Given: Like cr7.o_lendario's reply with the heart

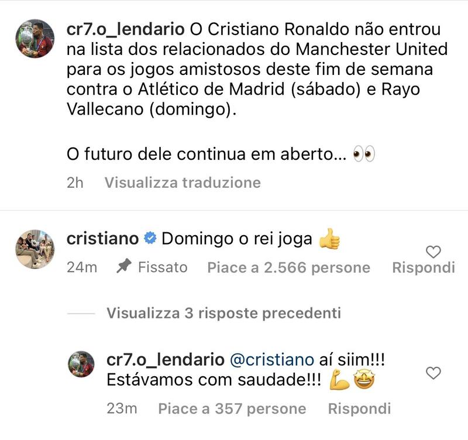Looking at the screenshot, I should click(433, 373).
